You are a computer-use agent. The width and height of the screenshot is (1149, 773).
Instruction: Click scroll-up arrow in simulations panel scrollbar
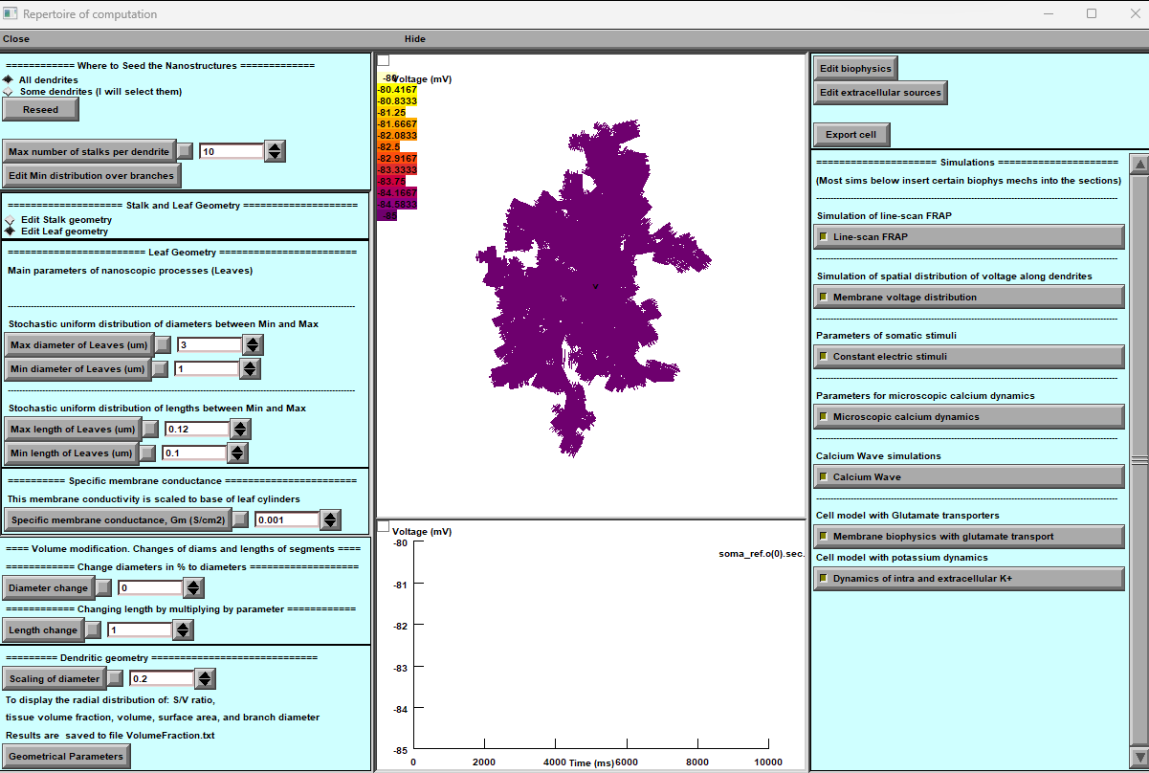[x=1138, y=165]
